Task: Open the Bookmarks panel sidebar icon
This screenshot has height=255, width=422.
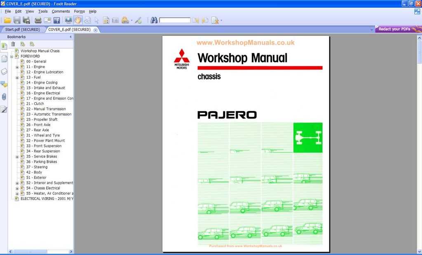Action: (4, 46)
